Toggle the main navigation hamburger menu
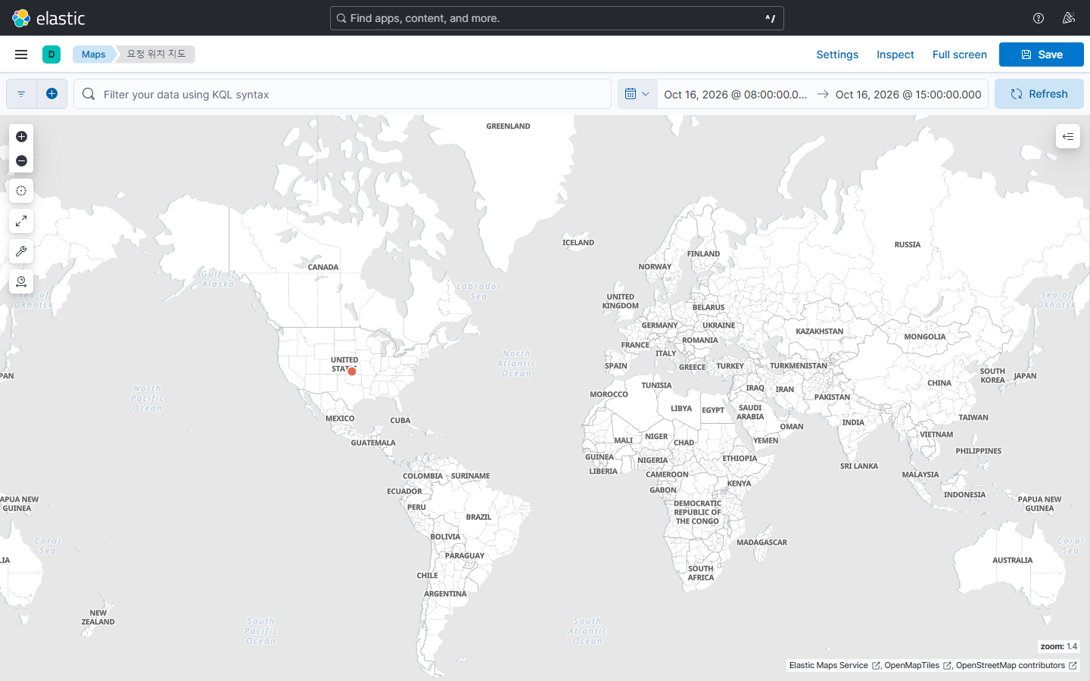This screenshot has height=681, width=1090. [21, 54]
